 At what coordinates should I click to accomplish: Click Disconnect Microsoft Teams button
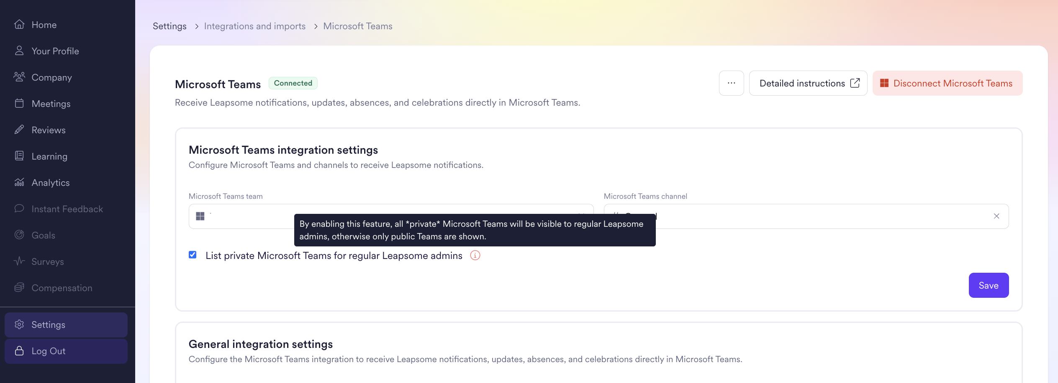[x=947, y=83]
